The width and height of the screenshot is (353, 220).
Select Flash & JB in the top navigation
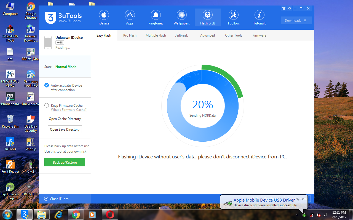point(208,18)
